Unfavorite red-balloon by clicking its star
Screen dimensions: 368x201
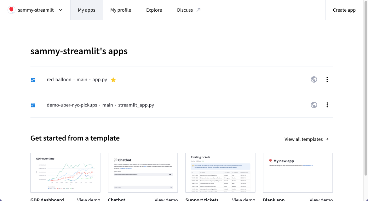[113, 79]
